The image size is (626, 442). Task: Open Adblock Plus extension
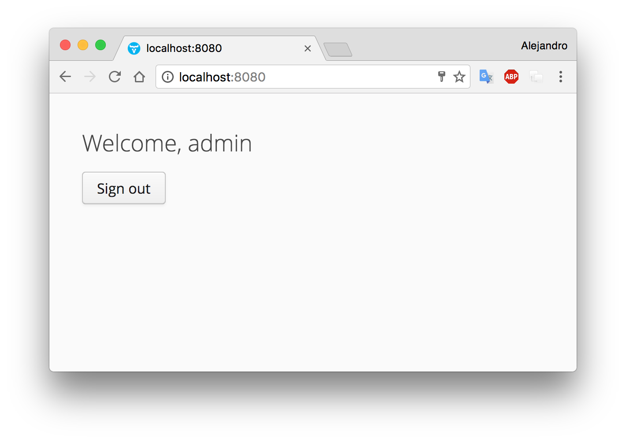(511, 77)
